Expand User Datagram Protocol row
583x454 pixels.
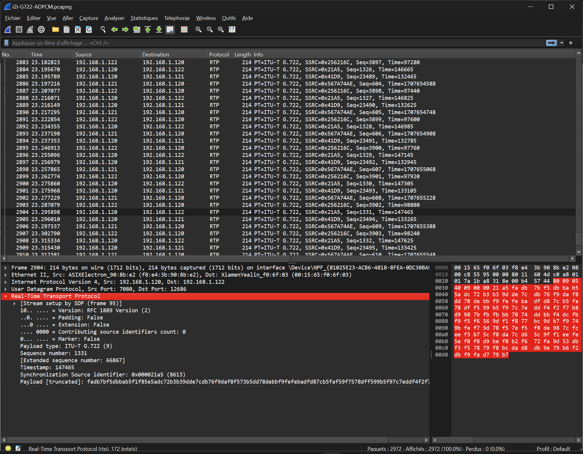[x=5, y=289]
